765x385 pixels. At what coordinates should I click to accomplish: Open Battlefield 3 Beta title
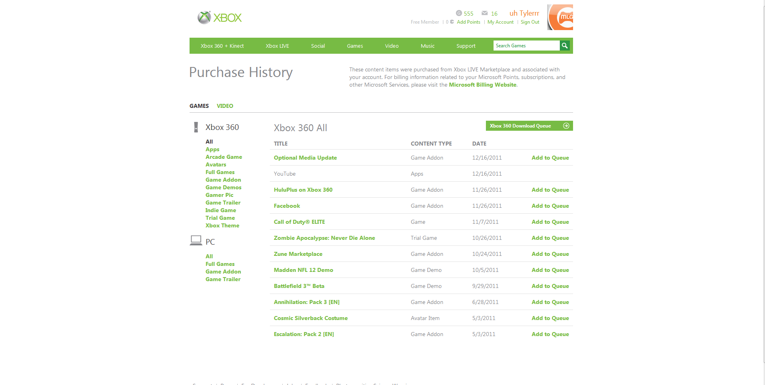pos(299,286)
